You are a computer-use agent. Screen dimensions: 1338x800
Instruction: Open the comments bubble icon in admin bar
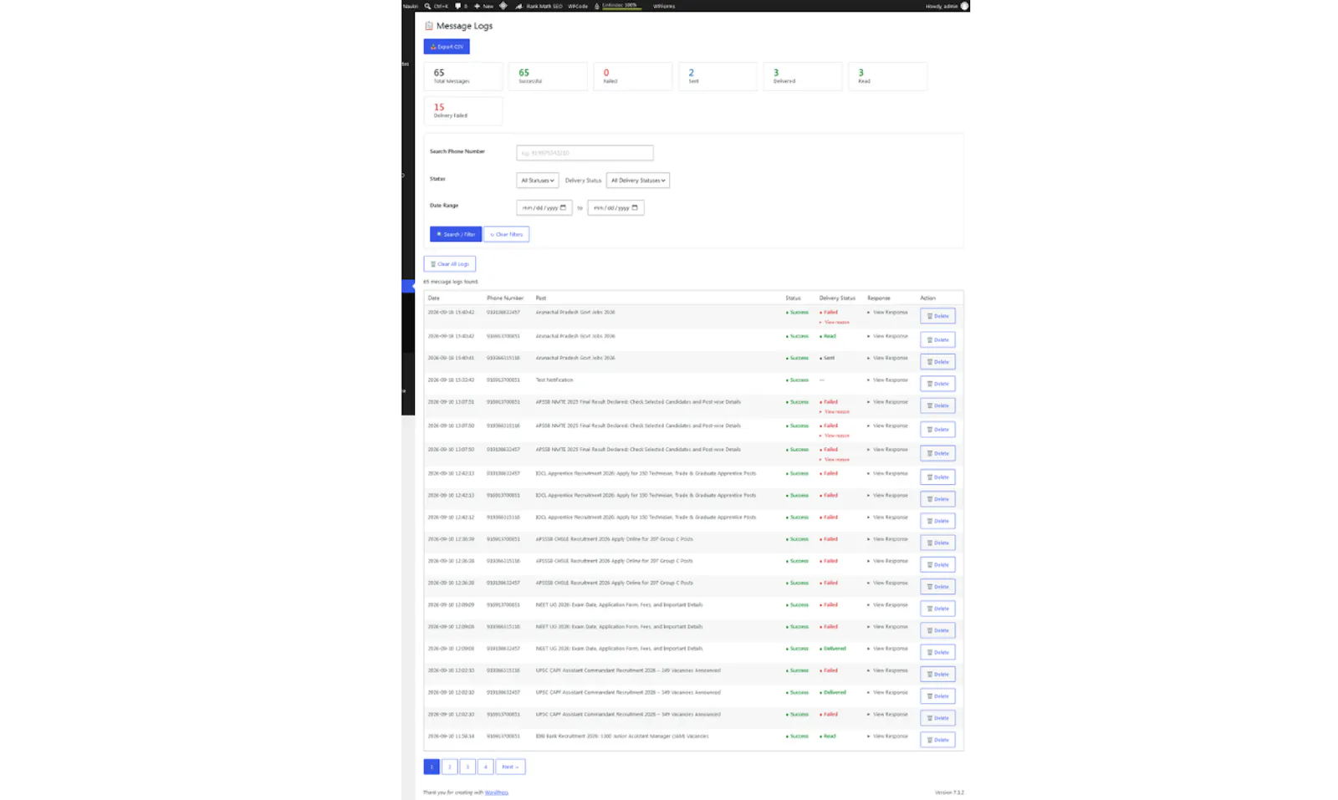[x=457, y=6]
